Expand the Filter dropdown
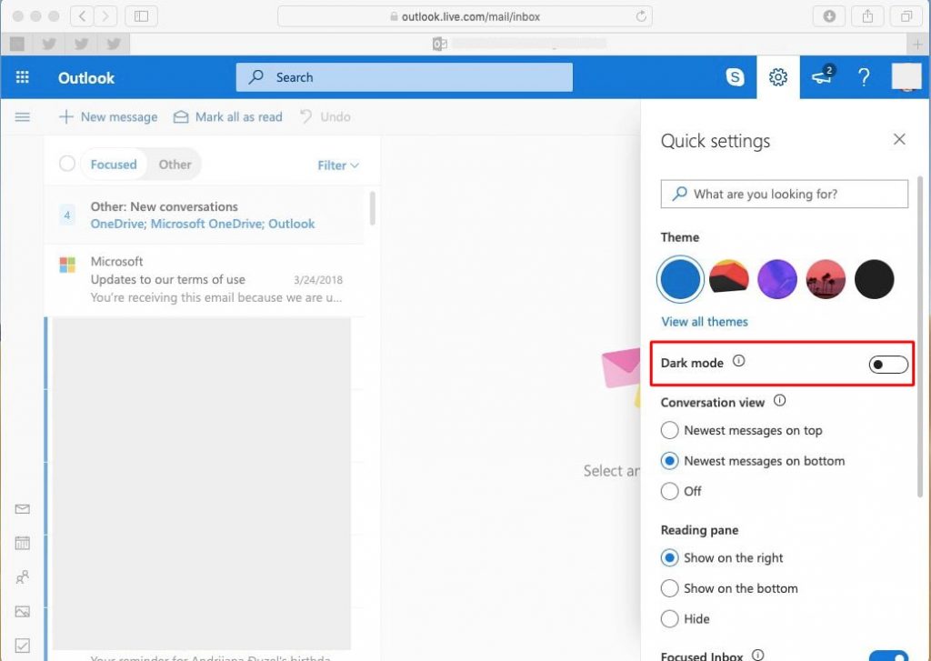Viewport: 931px width, 661px height. (x=338, y=165)
